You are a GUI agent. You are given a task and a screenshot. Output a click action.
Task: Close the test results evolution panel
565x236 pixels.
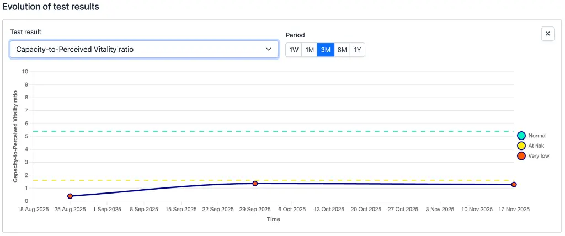[x=547, y=34]
